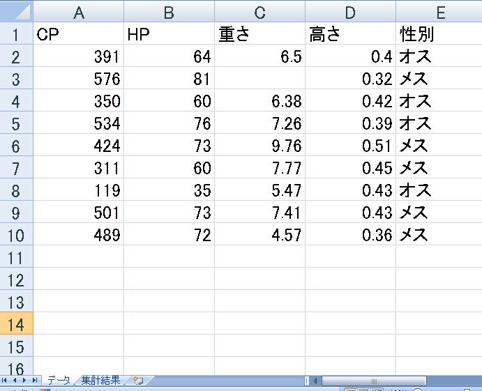
Task: Click the next sheet scroll arrow
Action: (26, 381)
